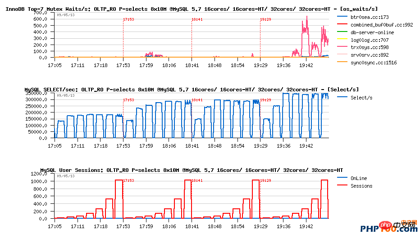The image size is (420, 234).
Task: Click the 09/05/13 date in SELECT/sec chart
Action: pyautogui.click(x=66, y=95)
